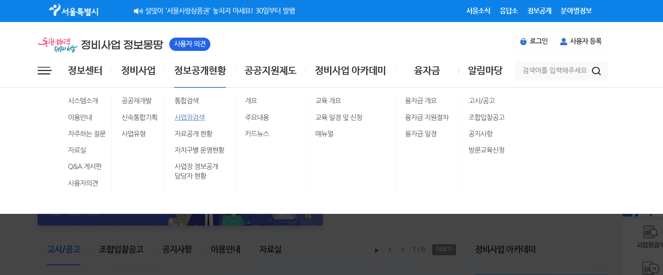Select 자료공개 현황 submenu item
The width and height of the screenshot is (663, 275).
click(194, 134)
